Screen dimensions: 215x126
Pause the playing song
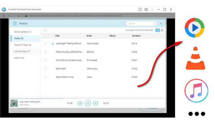point(88,103)
